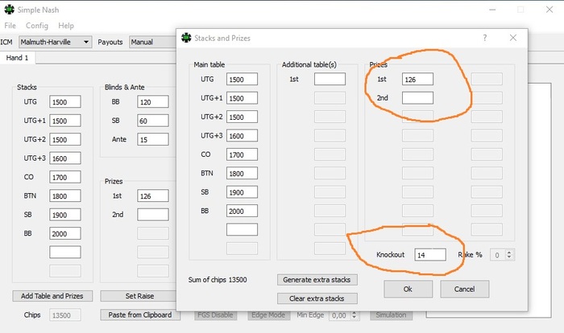Click dialog Main table UTG+1 field
564x333 pixels.
tap(242, 98)
